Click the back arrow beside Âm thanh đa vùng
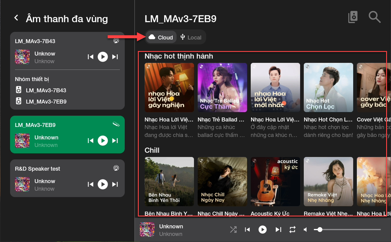 16,18
